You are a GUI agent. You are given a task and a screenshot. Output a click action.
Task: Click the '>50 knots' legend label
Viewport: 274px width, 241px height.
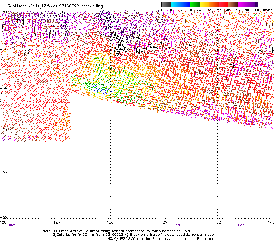pyautogui.click(x=263, y=10)
